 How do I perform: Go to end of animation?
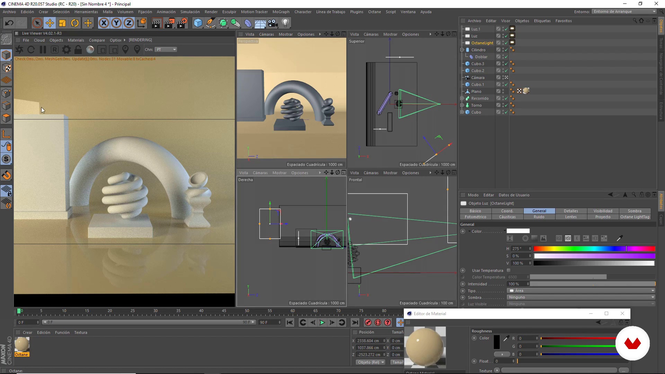(355, 322)
